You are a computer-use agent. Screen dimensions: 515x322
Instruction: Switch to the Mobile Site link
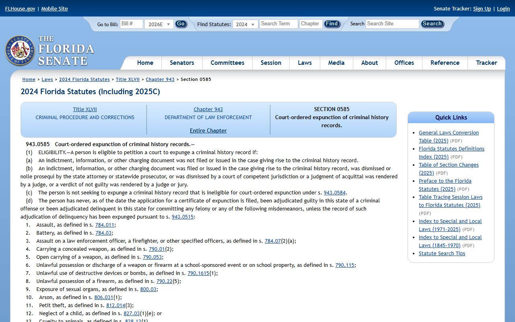[x=54, y=8]
